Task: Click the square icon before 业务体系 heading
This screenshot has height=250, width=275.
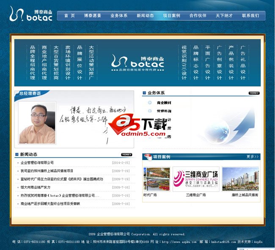Action: coord(144,93)
